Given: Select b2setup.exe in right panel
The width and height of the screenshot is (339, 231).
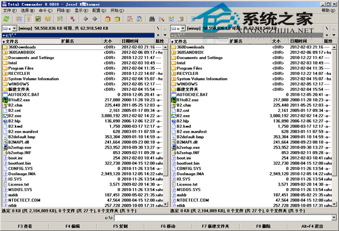Looking at the screenshot, I should click(x=251, y=147).
